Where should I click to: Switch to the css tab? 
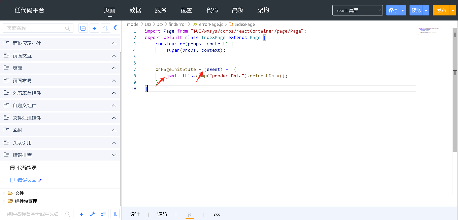pos(217,214)
